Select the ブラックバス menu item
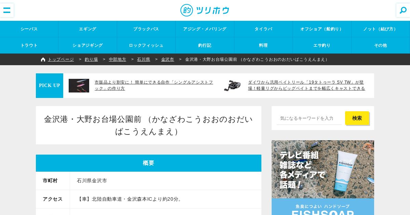 click(x=146, y=29)
